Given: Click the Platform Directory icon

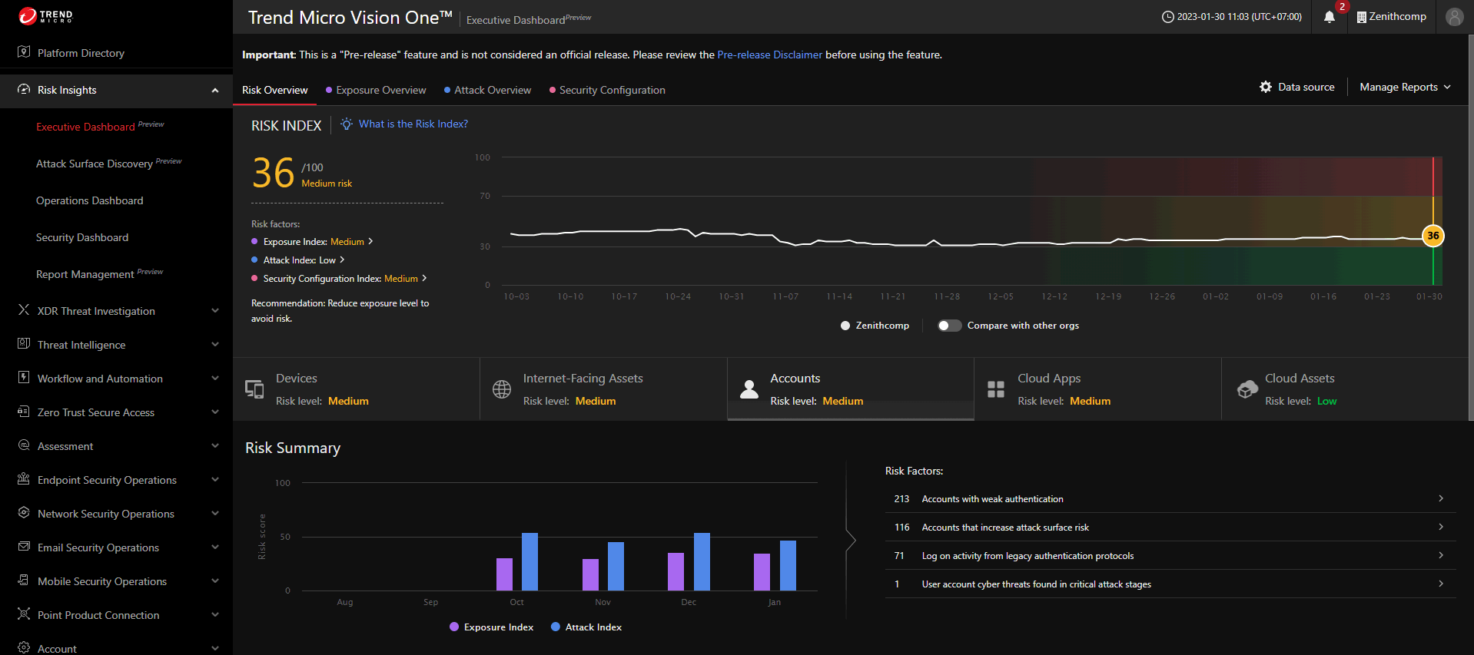Looking at the screenshot, I should point(24,52).
